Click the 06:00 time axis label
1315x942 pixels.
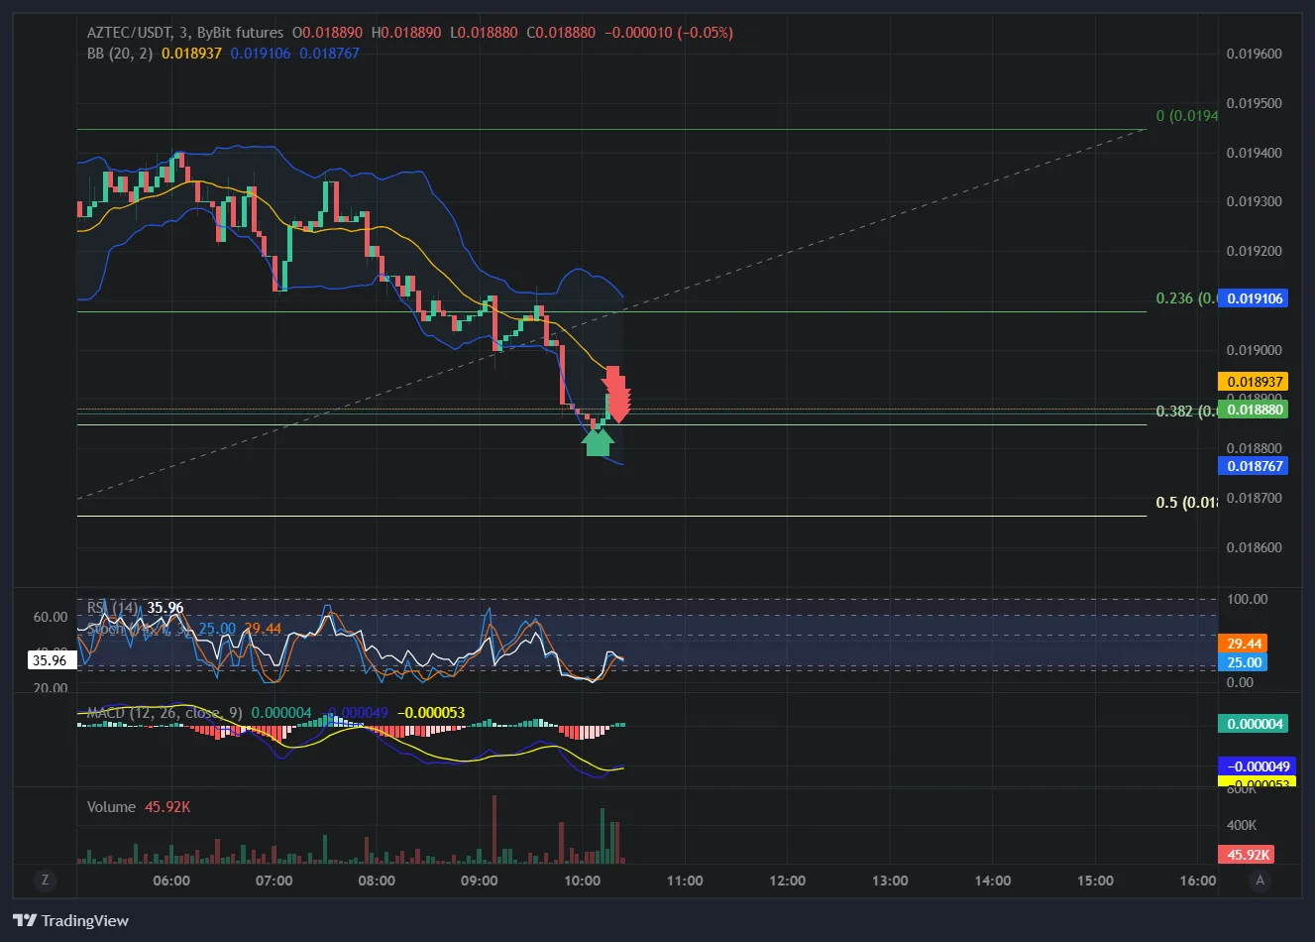click(x=171, y=881)
